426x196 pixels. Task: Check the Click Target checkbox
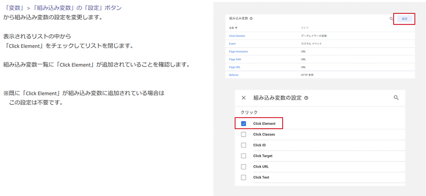pyautogui.click(x=244, y=156)
